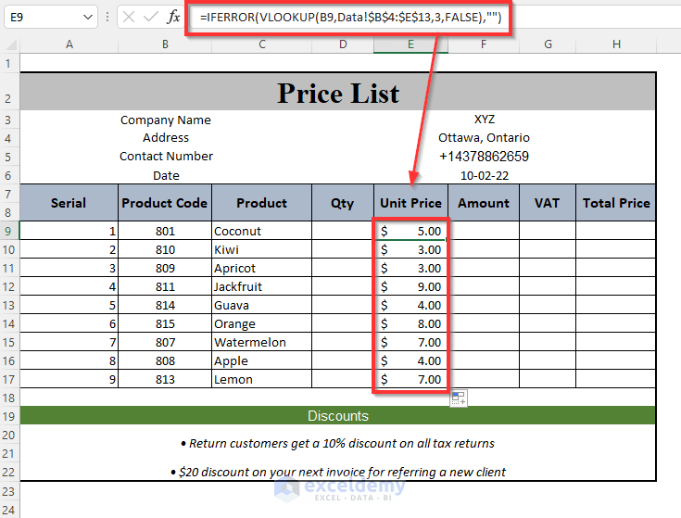Click the Guava product cell
681x518 pixels.
261,305
